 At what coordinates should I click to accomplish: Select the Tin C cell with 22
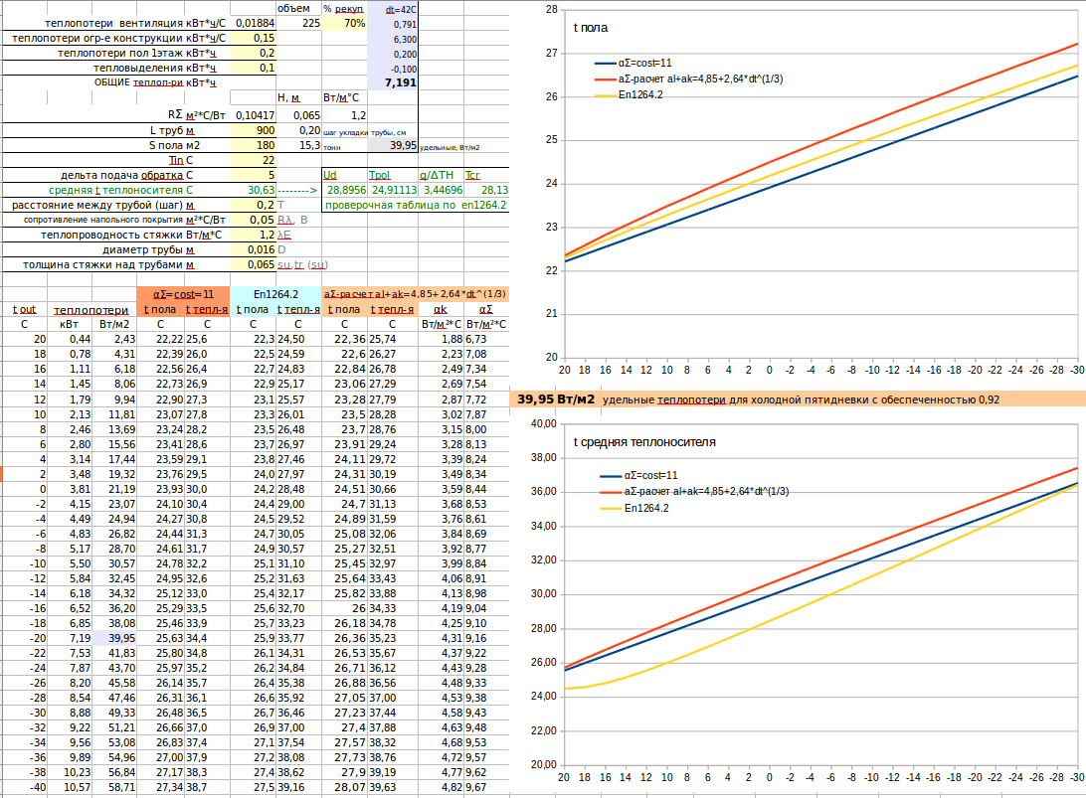[x=253, y=160]
